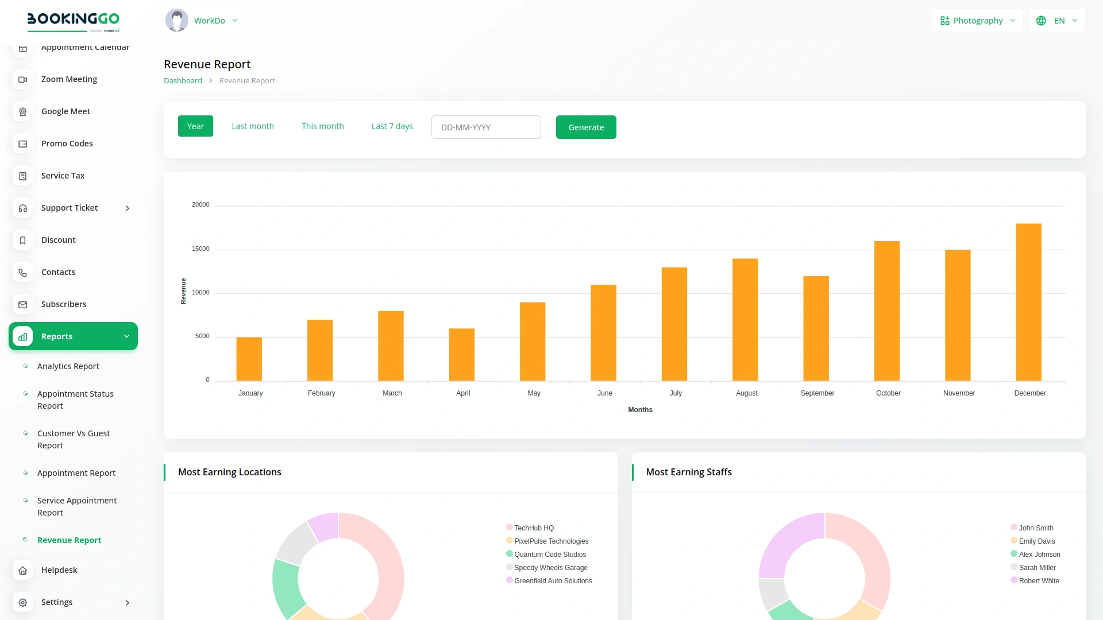
Task: Switch to the Last month report tab
Action: 253,126
